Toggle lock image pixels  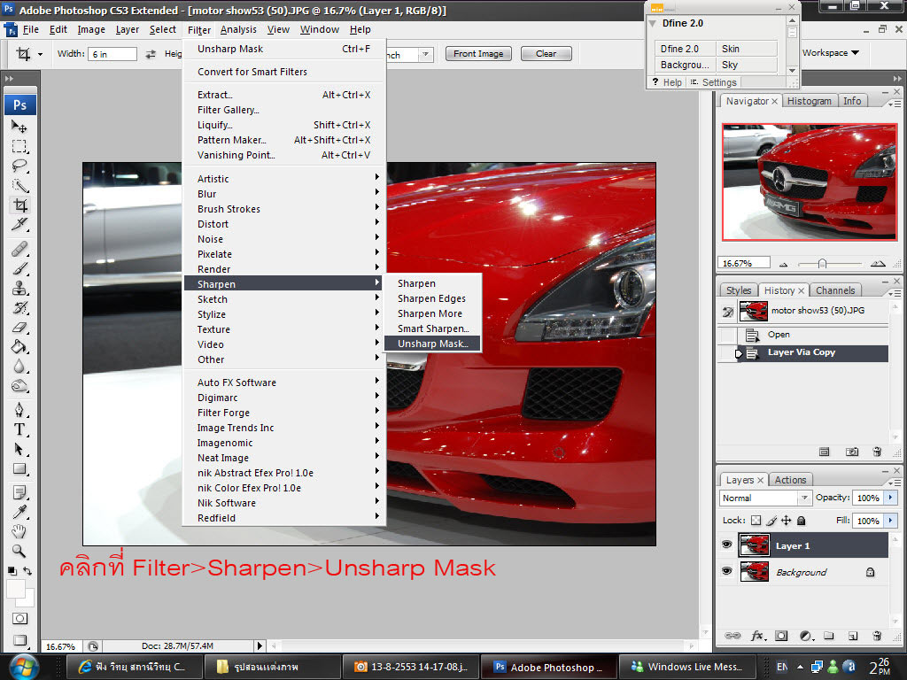point(771,521)
